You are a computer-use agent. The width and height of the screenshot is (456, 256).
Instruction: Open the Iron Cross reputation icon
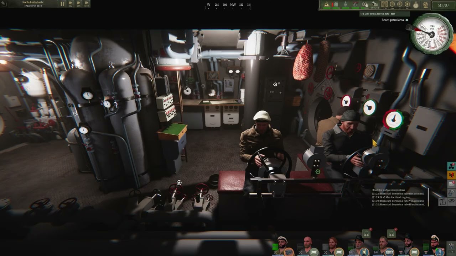(355, 5)
